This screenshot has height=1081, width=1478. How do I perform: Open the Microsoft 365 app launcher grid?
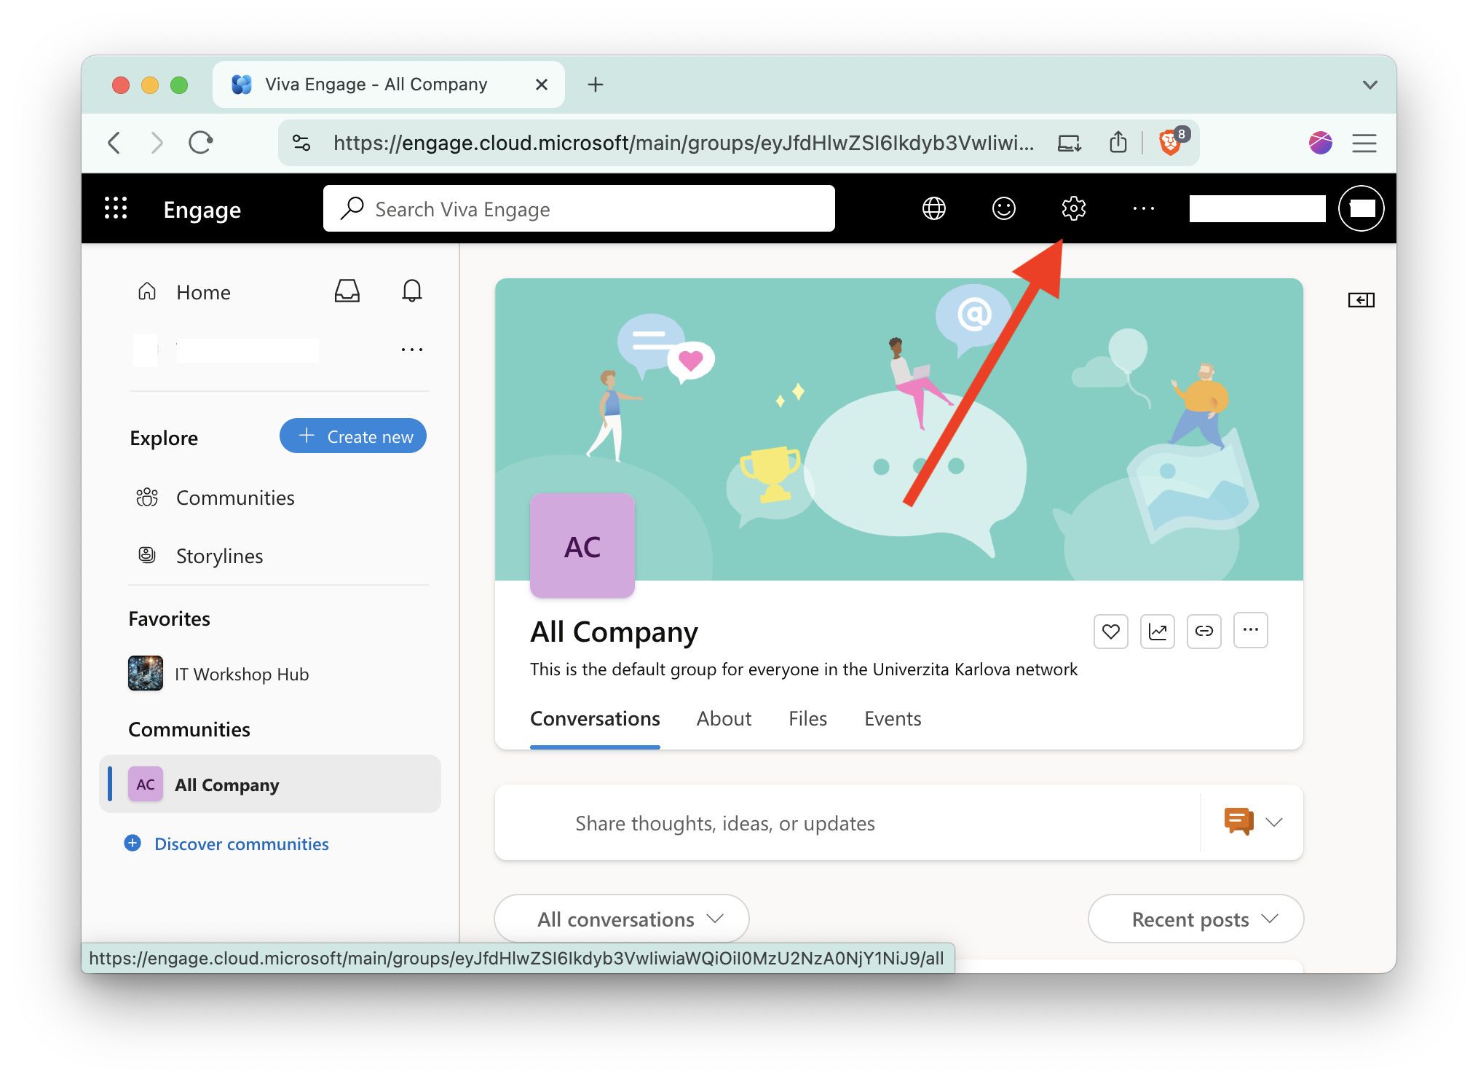click(116, 209)
